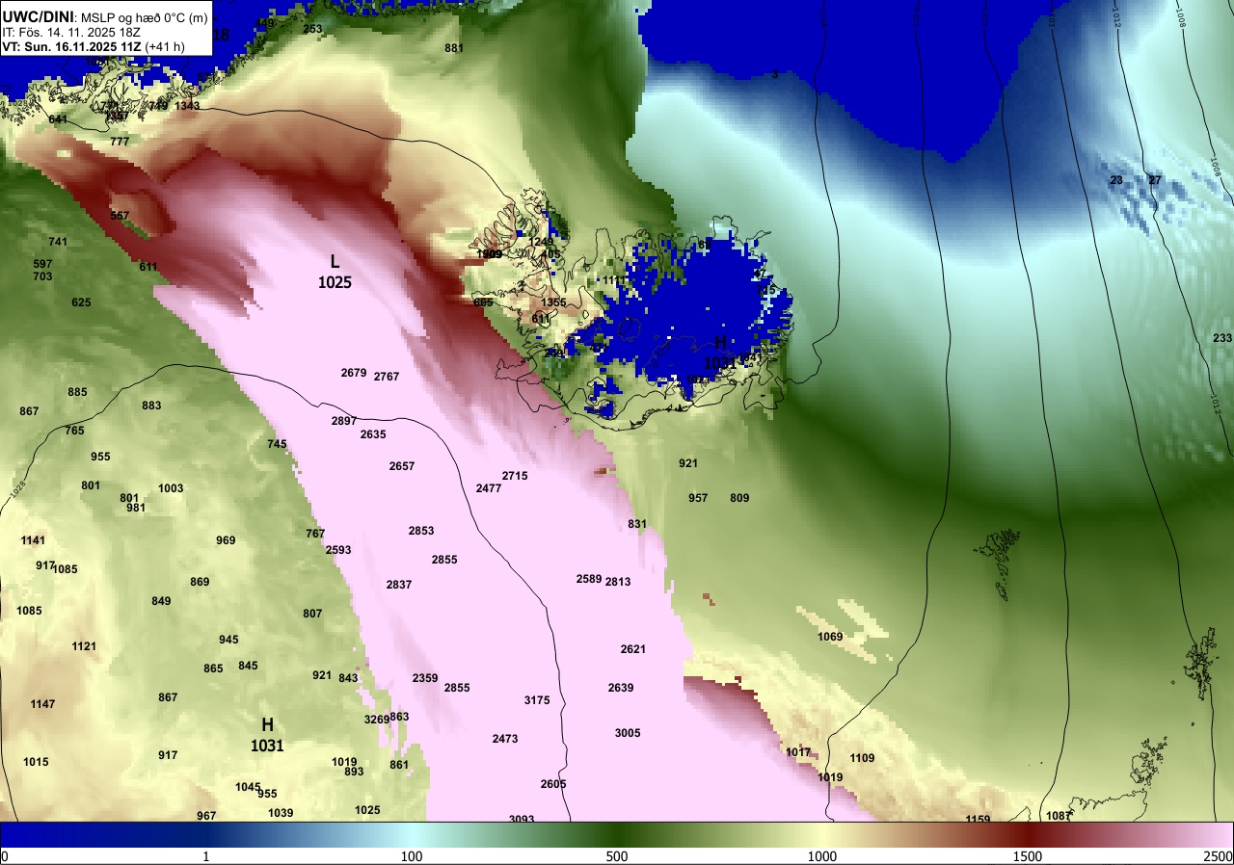This screenshot has height=865, width=1234.
Task: Click the map value '2477'
Action: tap(489, 488)
